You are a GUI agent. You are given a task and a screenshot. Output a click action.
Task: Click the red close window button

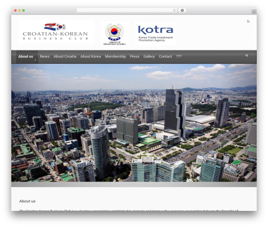[16, 11]
